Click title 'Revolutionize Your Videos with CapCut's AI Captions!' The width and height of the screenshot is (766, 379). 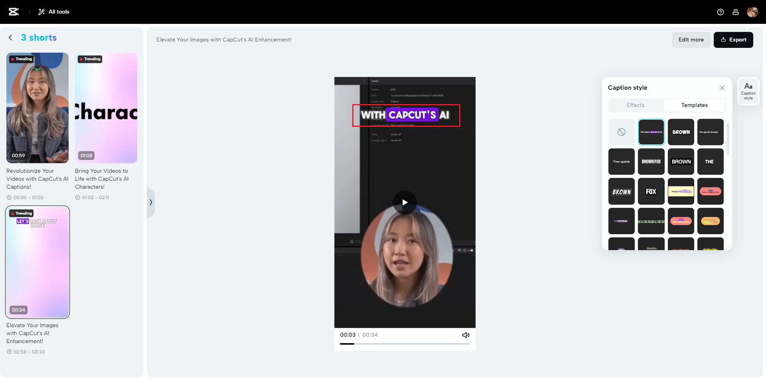(38, 178)
